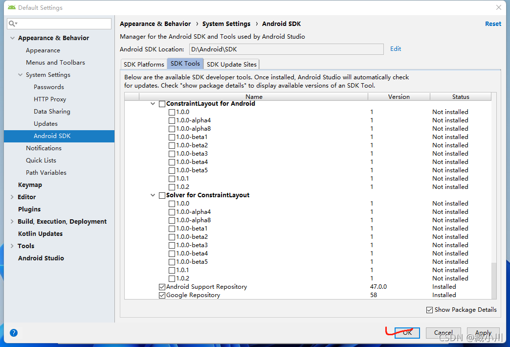
Task: Click the Apply button
Action: click(x=483, y=333)
